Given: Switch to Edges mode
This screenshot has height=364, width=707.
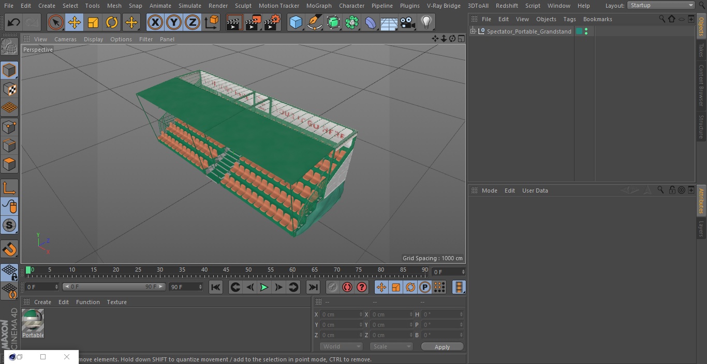Looking at the screenshot, I should point(9,145).
